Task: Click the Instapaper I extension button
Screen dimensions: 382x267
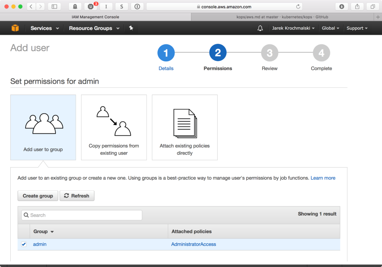Action: coord(106,7)
